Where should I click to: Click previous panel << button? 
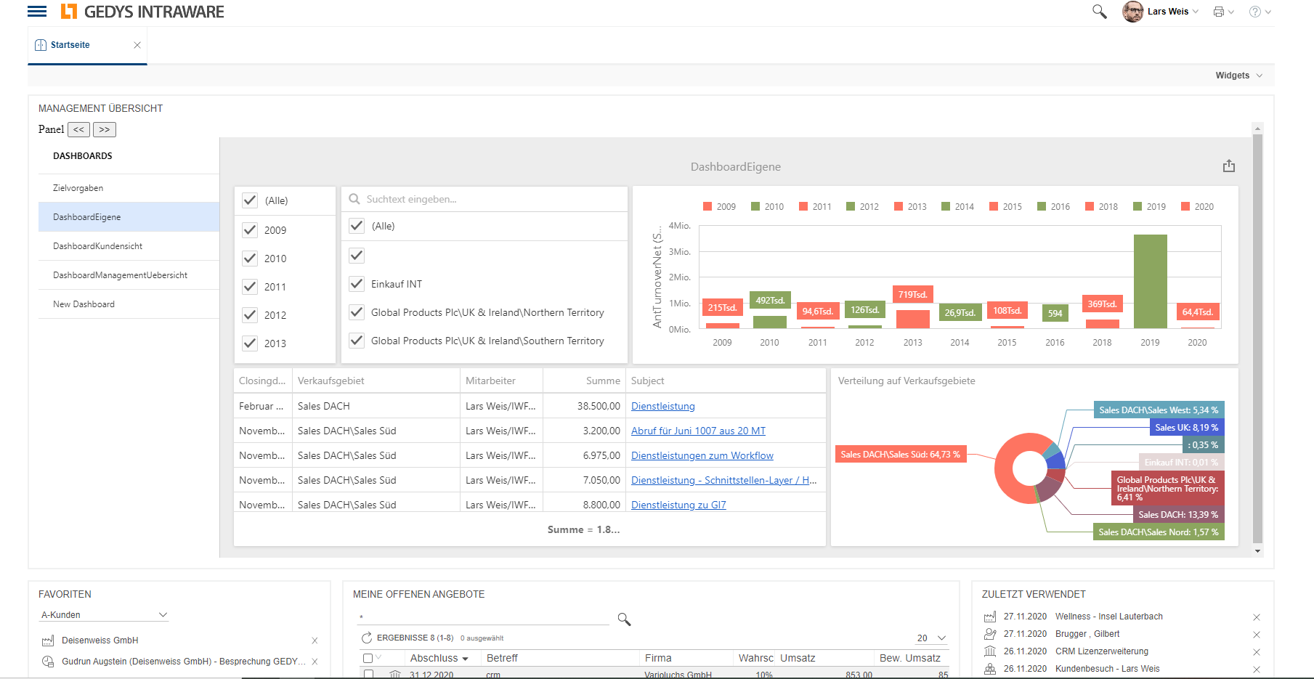[x=78, y=129]
